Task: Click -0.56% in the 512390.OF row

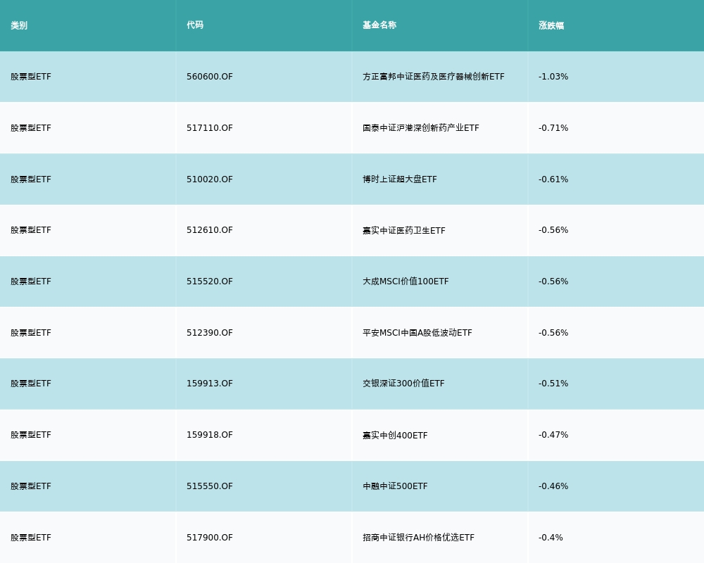Action: [553, 333]
